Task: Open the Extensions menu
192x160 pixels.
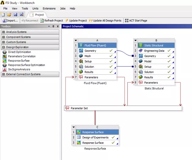Action: [49, 9]
